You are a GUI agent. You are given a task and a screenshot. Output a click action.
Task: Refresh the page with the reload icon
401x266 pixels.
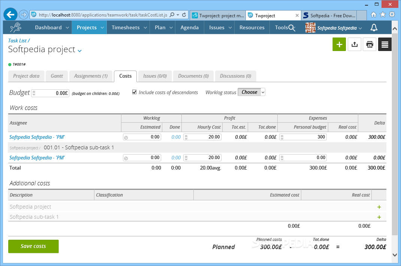click(184, 15)
